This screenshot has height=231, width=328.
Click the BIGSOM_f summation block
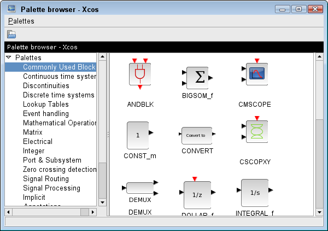tap(197, 78)
